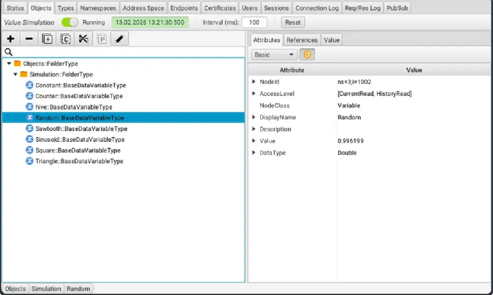Image resolution: width=493 pixels, height=295 pixels.
Task: Select Triangle::BaseDataVariableType tree row
Action: coord(123,161)
